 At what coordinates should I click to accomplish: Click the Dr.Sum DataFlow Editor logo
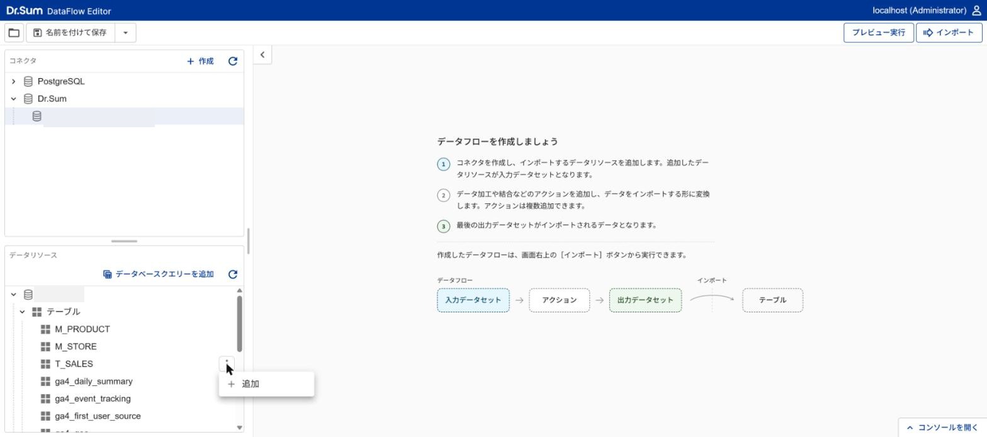[59, 11]
